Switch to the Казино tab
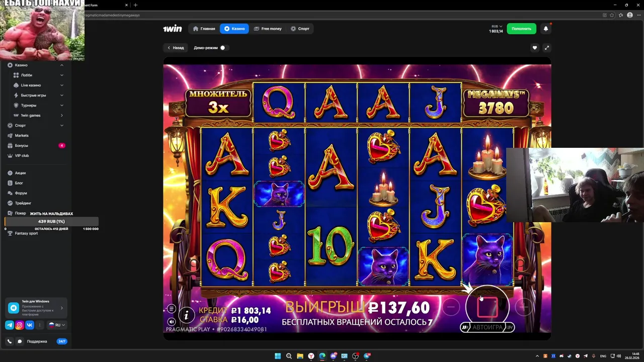This screenshot has width=644, height=362. point(234,29)
